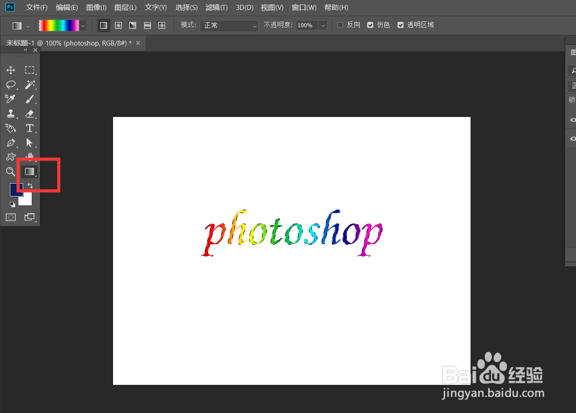
Task: Open the 视图(V) menu
Action: pyautogui.click(x=272, y=8)
